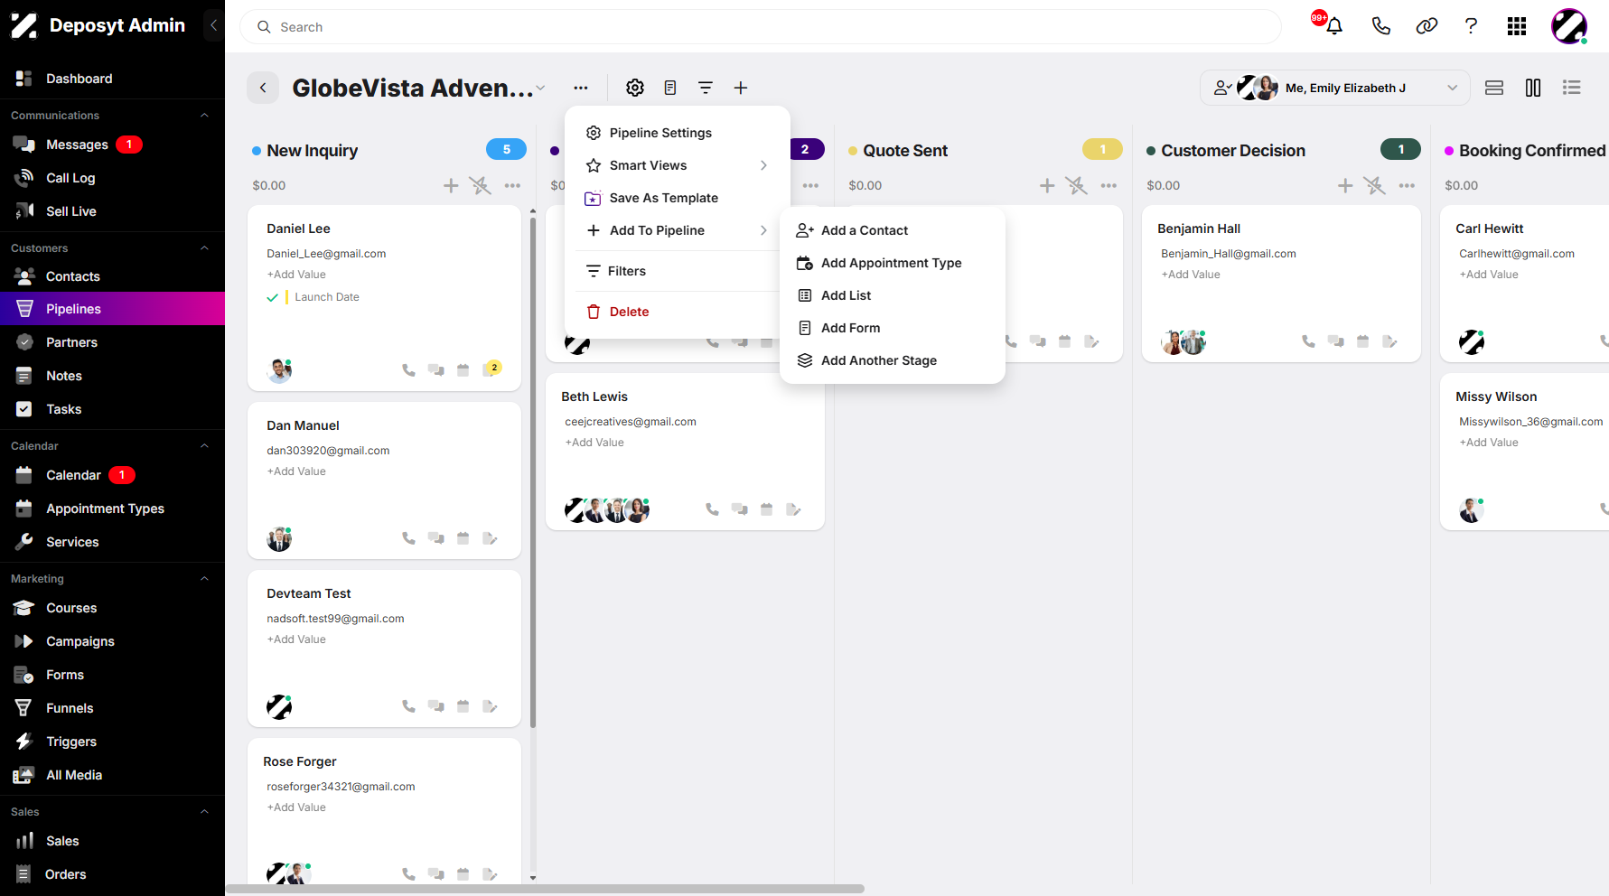Collapse the Communications sidebar section
Image resolution: width=1609 pixels, height=896 pixels.
tap(204, 116)
